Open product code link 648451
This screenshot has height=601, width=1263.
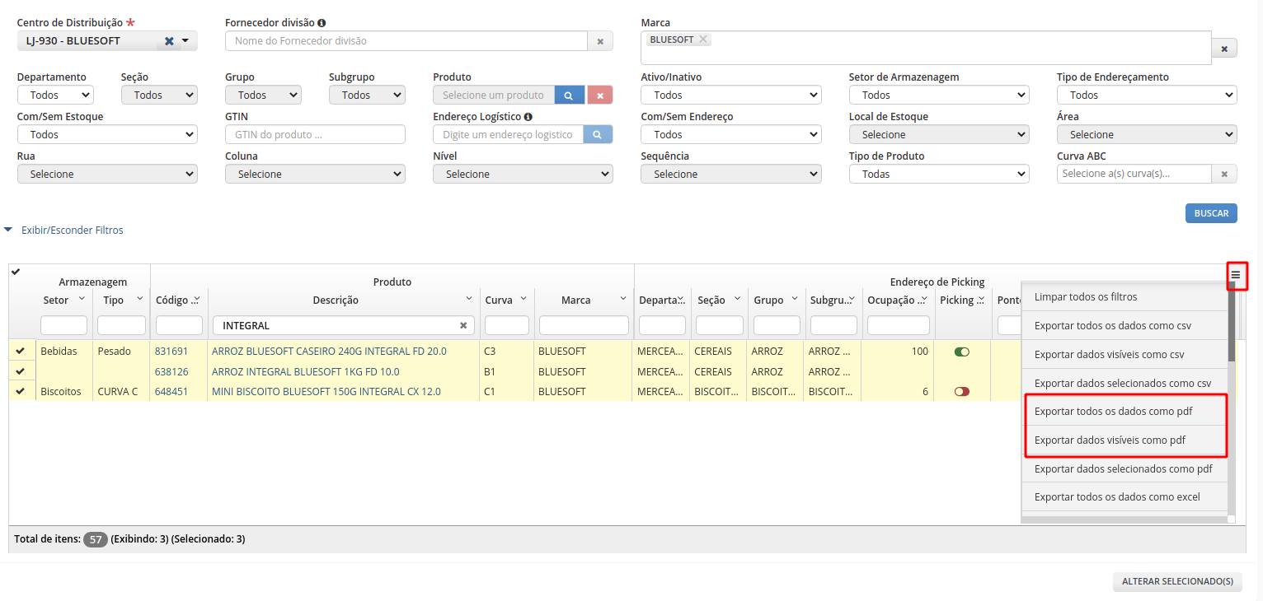point(171,392)
